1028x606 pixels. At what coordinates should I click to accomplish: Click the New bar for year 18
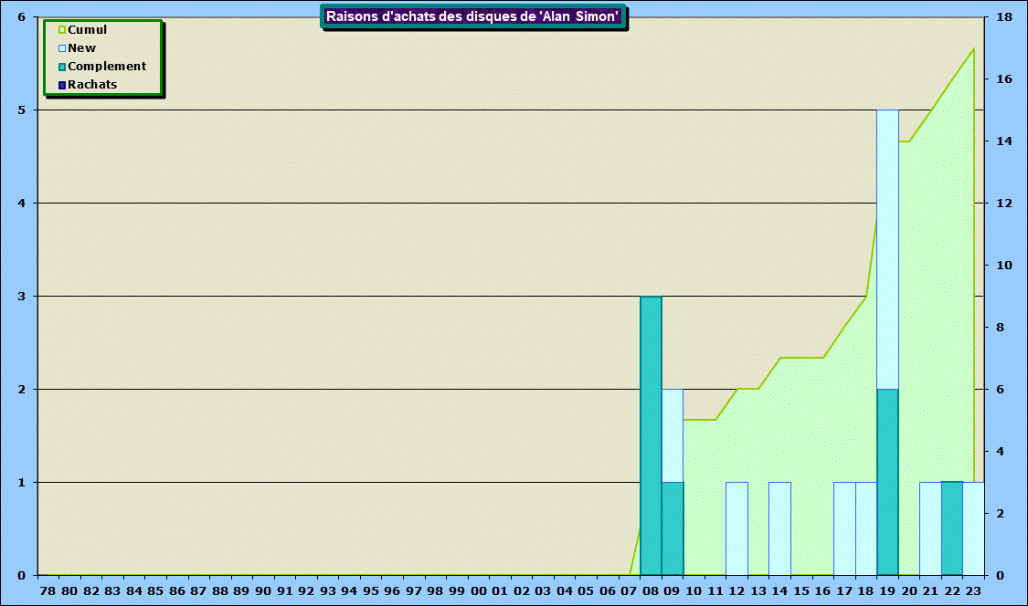(x=866, y=528)
